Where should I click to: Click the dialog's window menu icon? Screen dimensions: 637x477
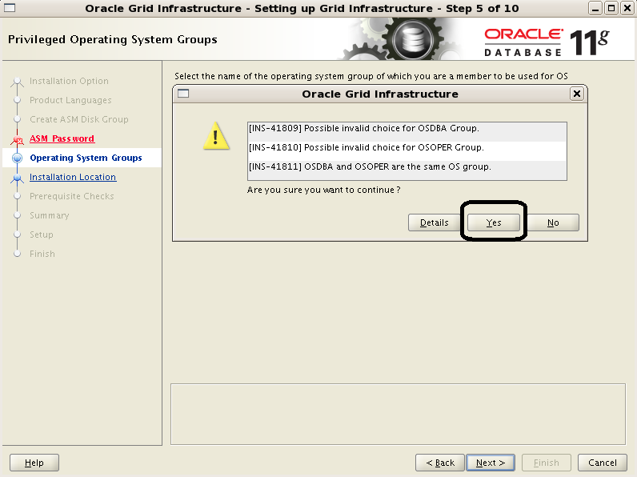tap(182, 94)
